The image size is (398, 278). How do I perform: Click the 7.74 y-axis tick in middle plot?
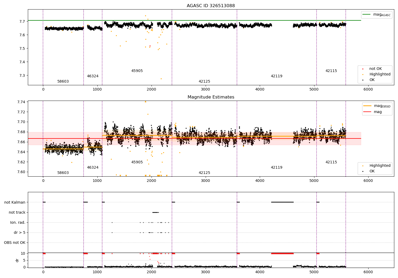[21, 102]
